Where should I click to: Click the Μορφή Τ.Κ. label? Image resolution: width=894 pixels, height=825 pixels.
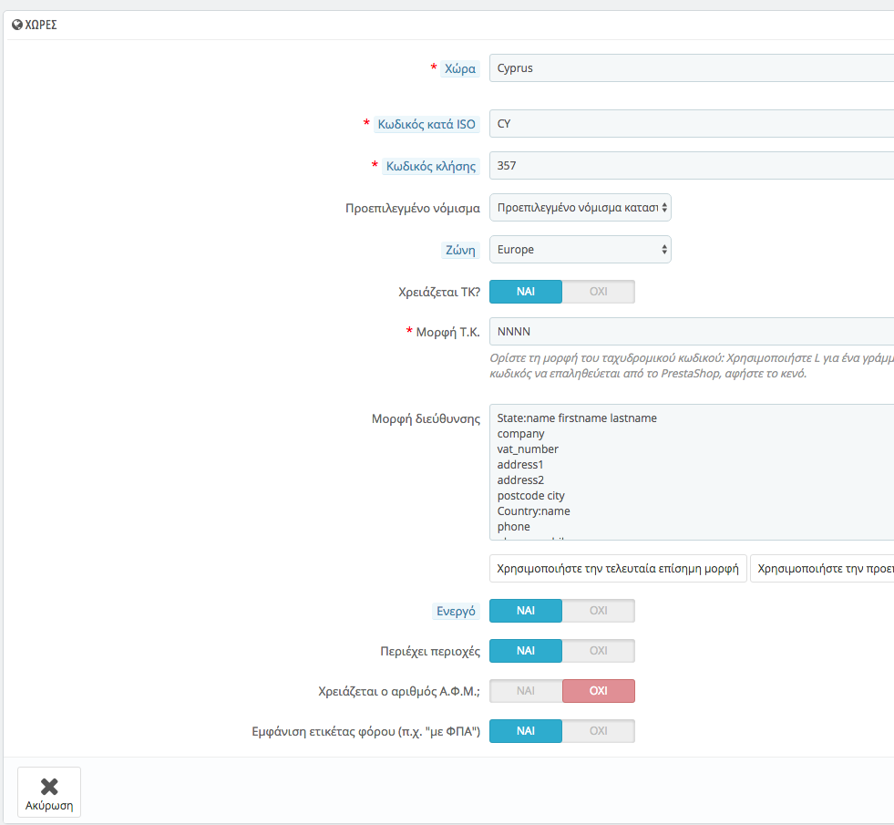pyautogui.click(x=447, y=332)
